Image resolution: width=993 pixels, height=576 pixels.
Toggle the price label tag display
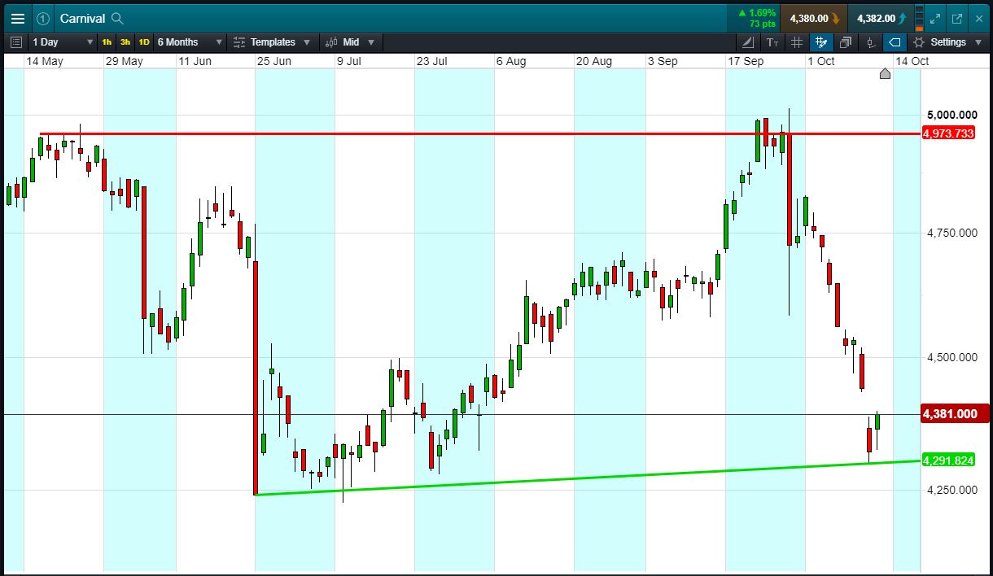[x=895, y=42]
